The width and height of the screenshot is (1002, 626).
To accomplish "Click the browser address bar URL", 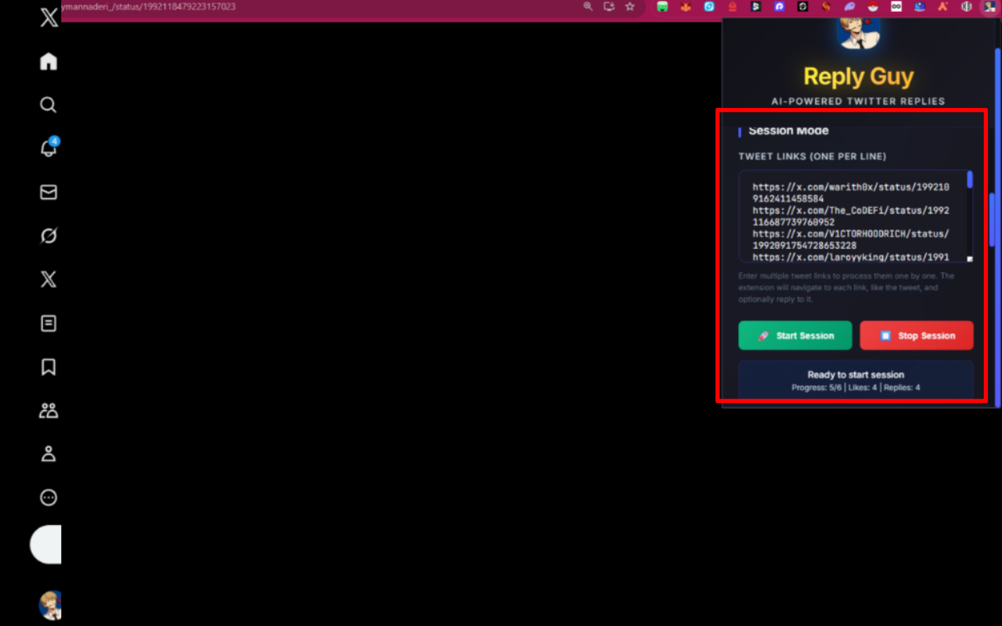I will coord(149,6).
